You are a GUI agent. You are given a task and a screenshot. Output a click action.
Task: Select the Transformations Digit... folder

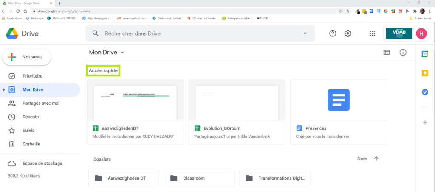tap(275, 178)
